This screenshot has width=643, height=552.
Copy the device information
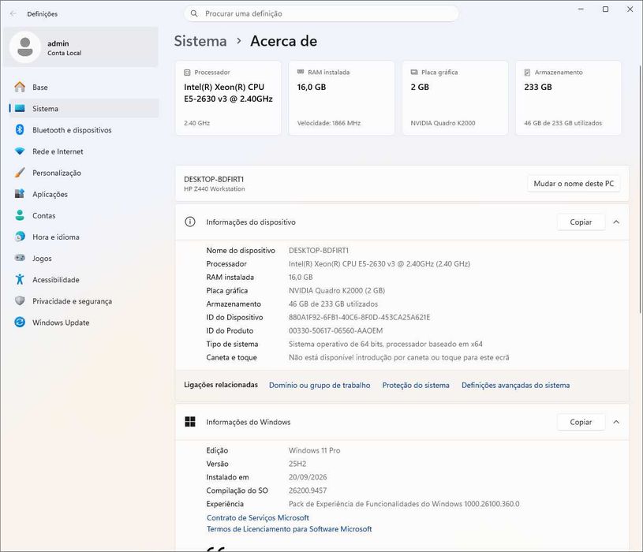581,222
